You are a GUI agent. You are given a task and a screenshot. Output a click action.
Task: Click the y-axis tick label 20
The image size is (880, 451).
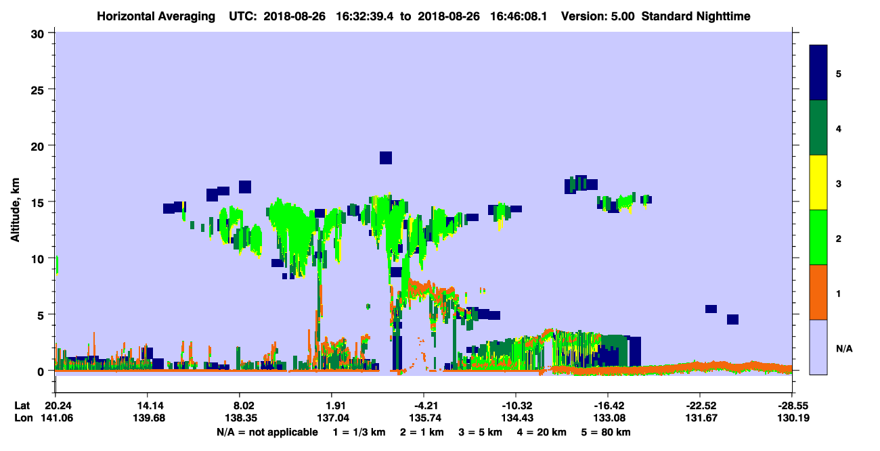[39, 145]
